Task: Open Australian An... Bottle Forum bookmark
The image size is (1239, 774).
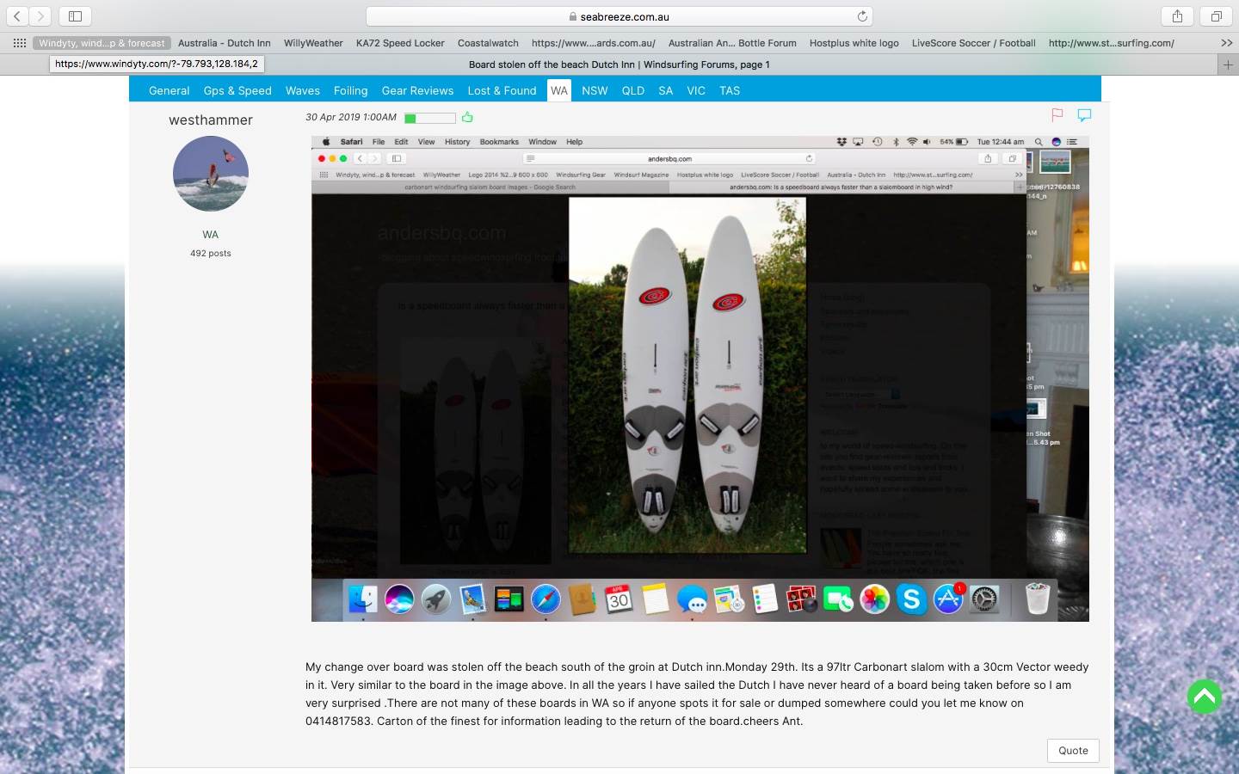Action: [732, 43]
